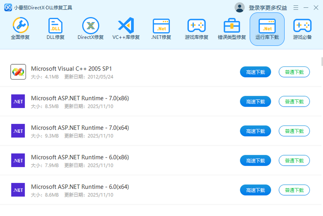Open the 游戏必备 section
This screenshot has height=216, width=323.
click(x=302, y=29)
